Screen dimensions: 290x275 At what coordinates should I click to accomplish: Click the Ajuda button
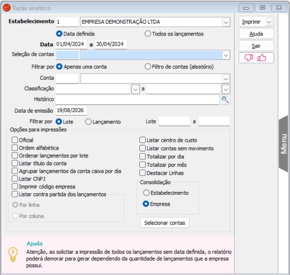coord(256,34)
